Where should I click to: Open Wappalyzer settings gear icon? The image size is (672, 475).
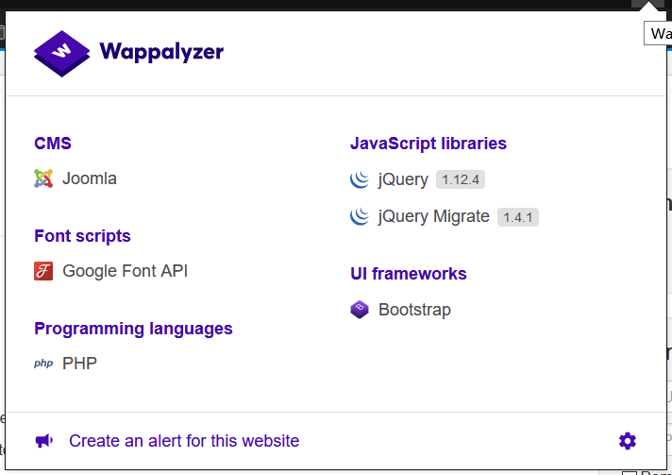click(x=628, y=441)
